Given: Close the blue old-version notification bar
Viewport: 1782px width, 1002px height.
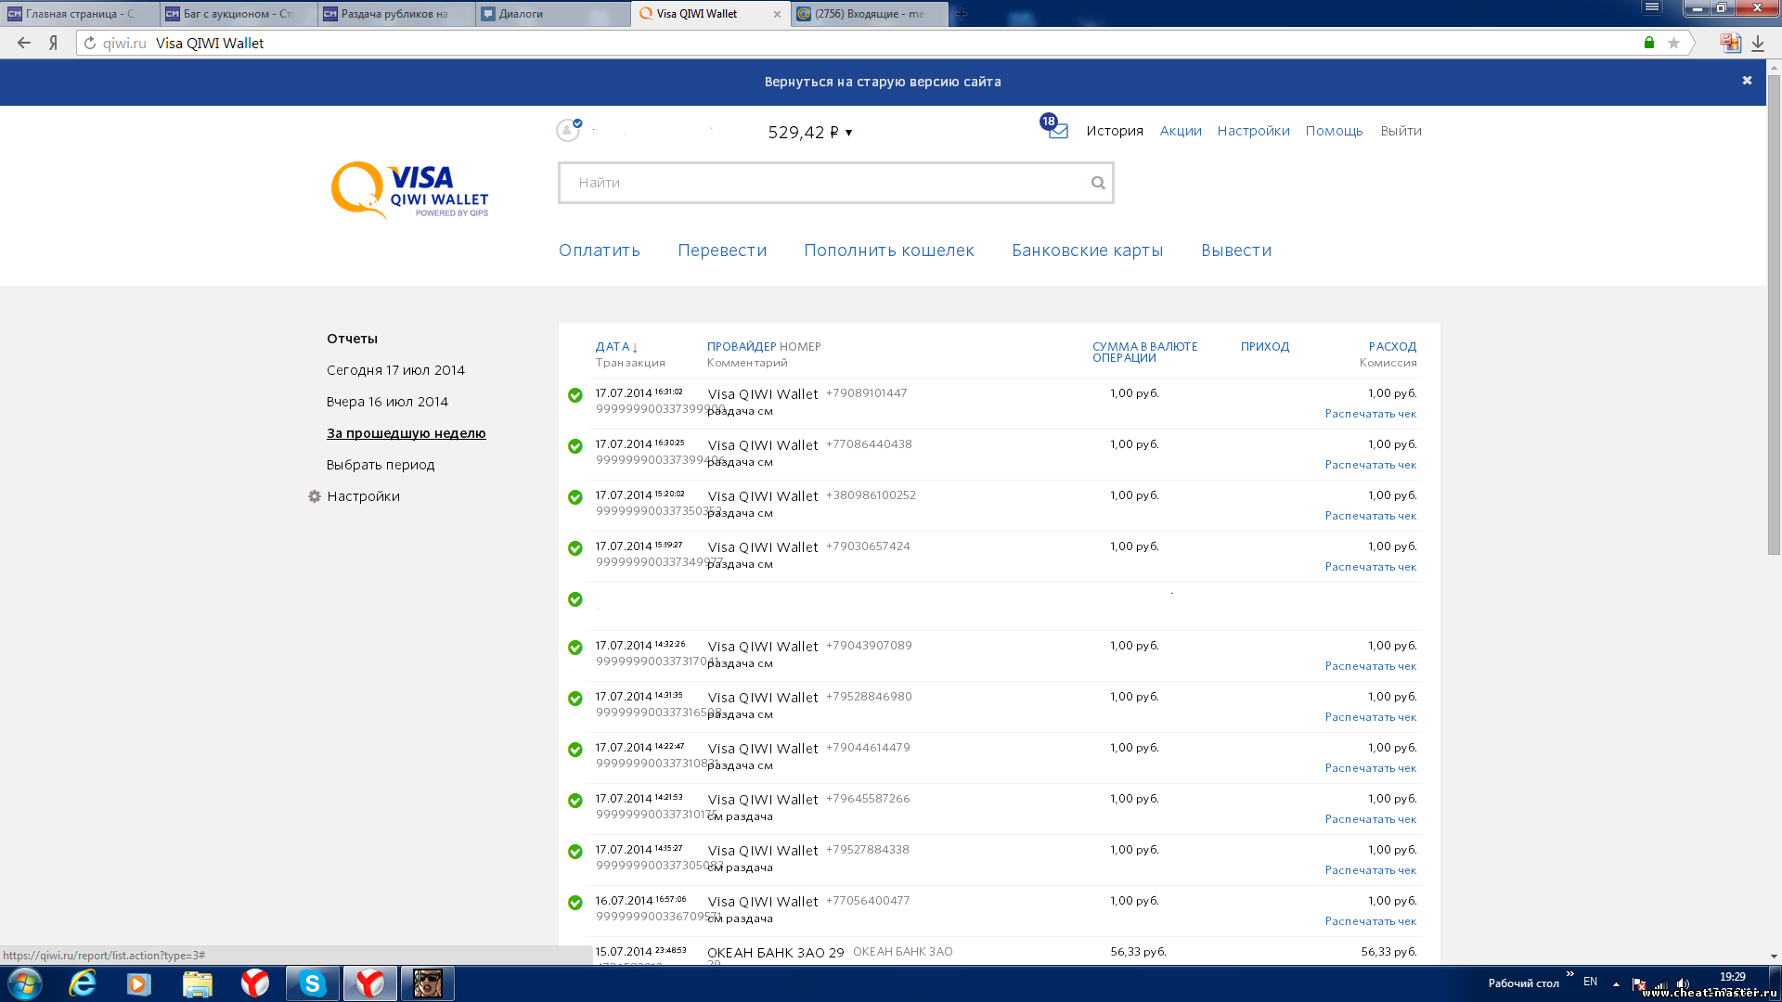Looking at the screenshot, I should point(1747,81).
